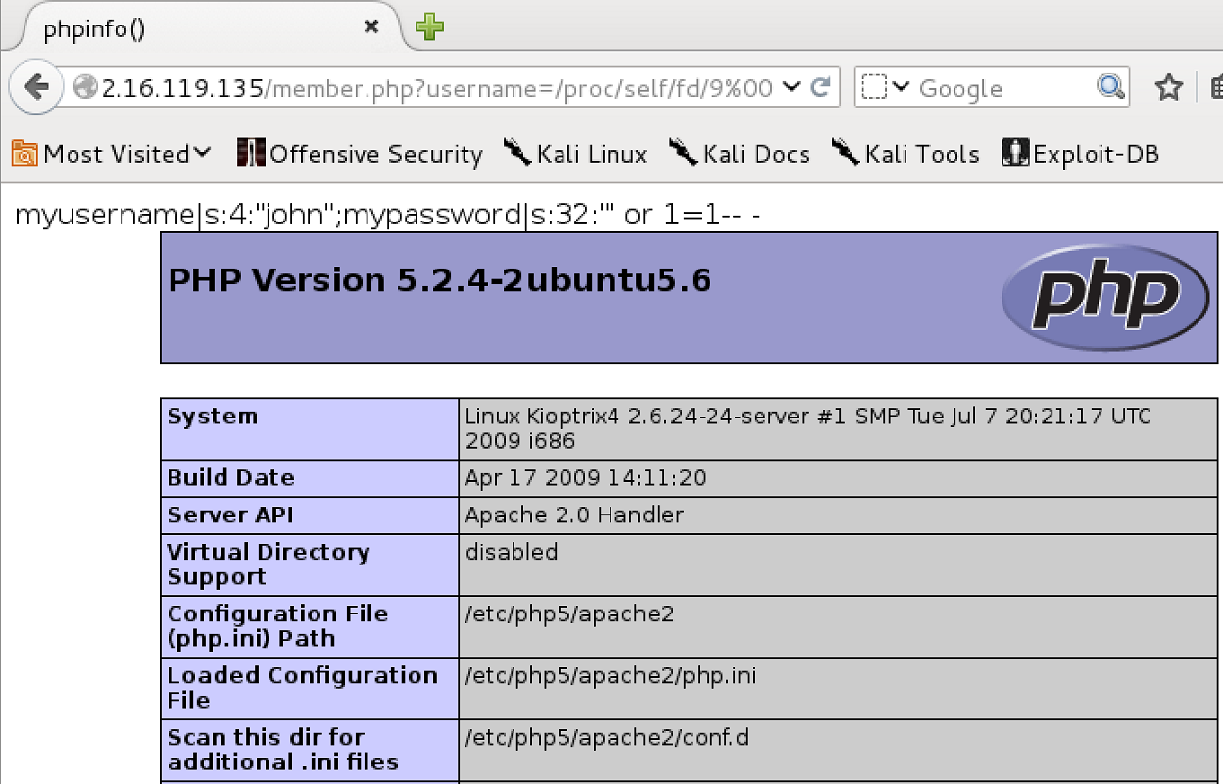Screen dimensions: 1223x784
Task: Click the Apache 2.0 Handler value
Action: click(x=574, y=515)
